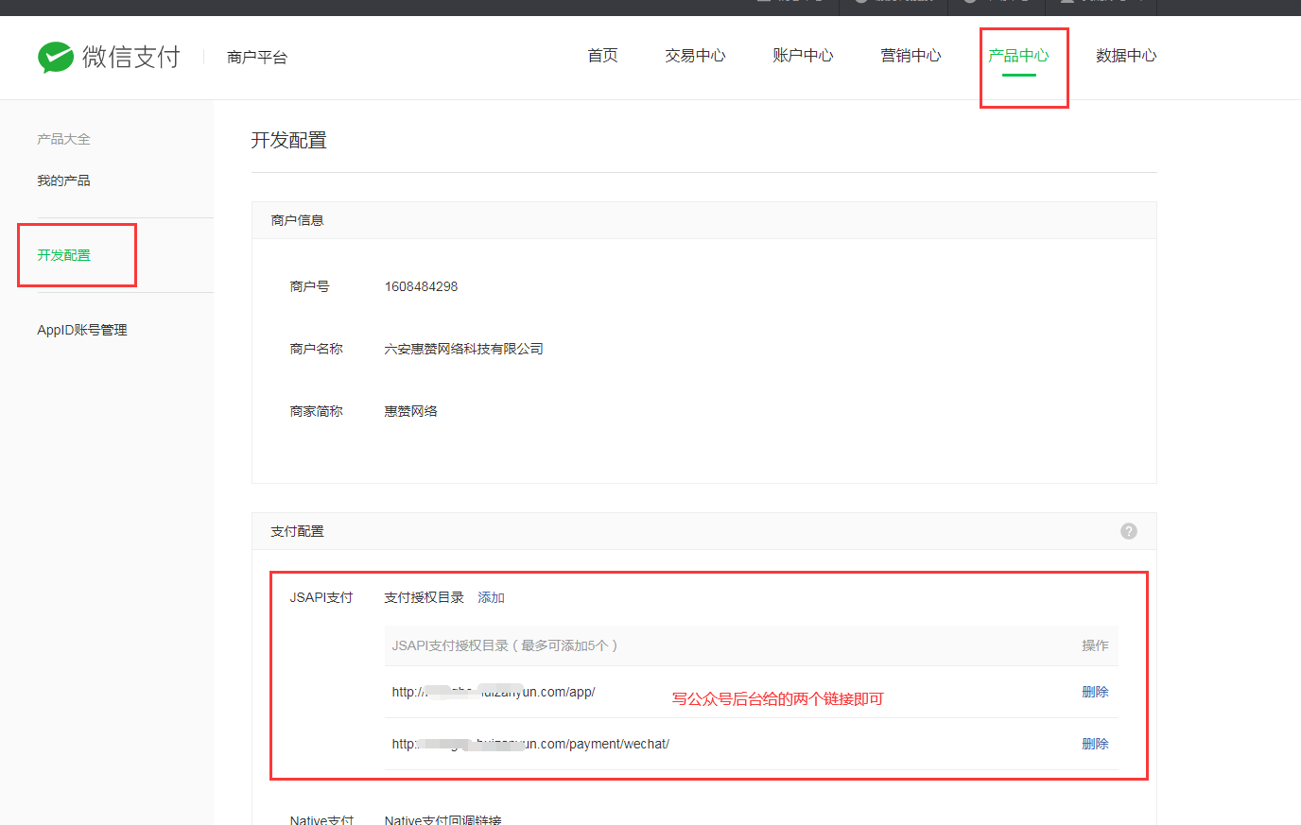Delete the payment/wechat/ authorization directory
This screenshot has height=825, width=1301.
(1095, 744)
